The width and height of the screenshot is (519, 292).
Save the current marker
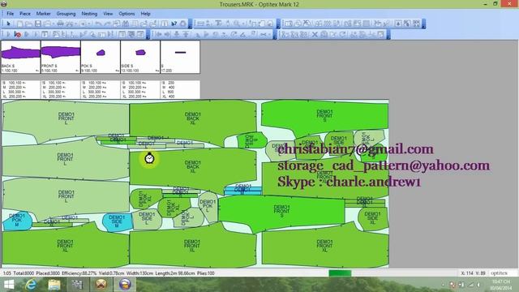click(x=38, y=24)
